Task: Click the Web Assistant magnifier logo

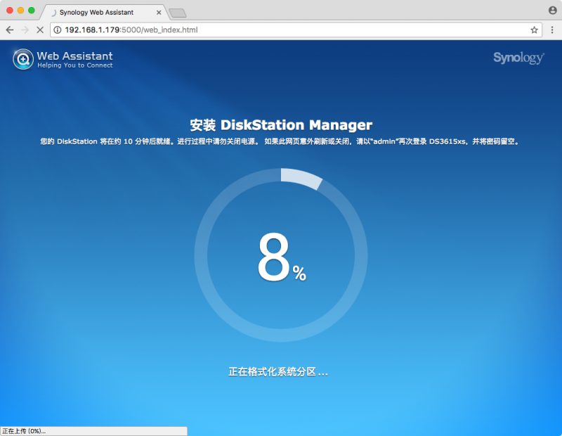Action: (x=23, y=59)
